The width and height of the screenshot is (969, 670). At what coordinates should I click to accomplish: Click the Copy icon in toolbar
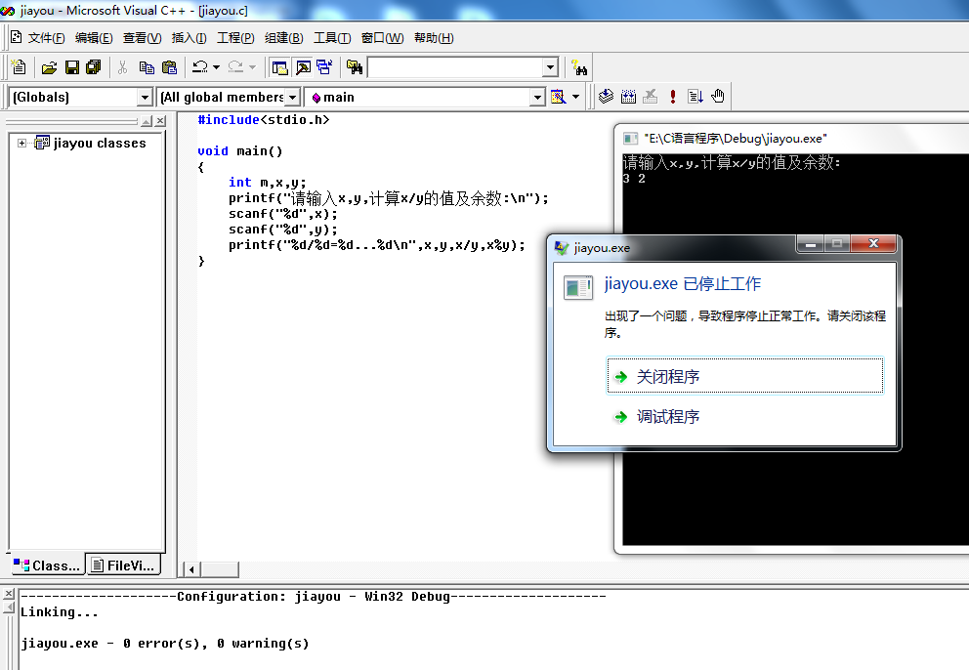pyautogui.click(x=147, y=66)
